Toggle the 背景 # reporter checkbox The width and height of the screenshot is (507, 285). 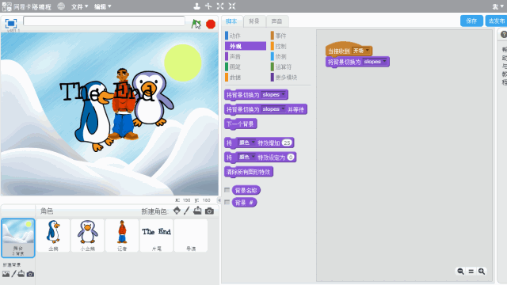coord(227,203)
